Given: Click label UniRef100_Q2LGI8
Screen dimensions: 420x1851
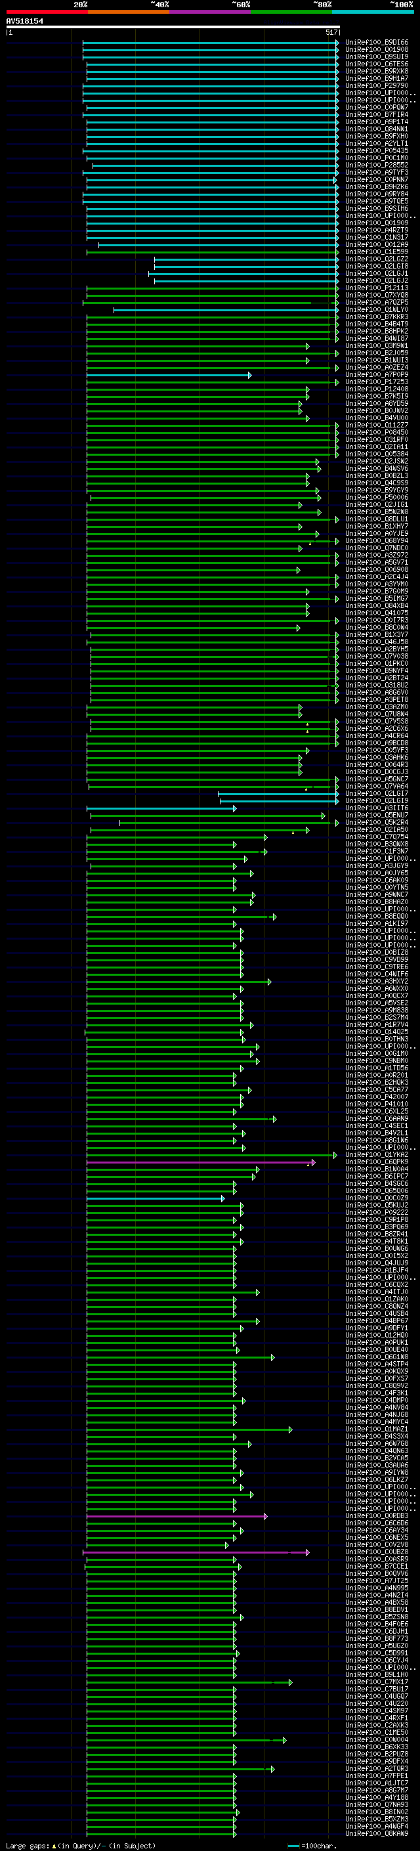Looking at the screenshot, I should tap(377, 267).
